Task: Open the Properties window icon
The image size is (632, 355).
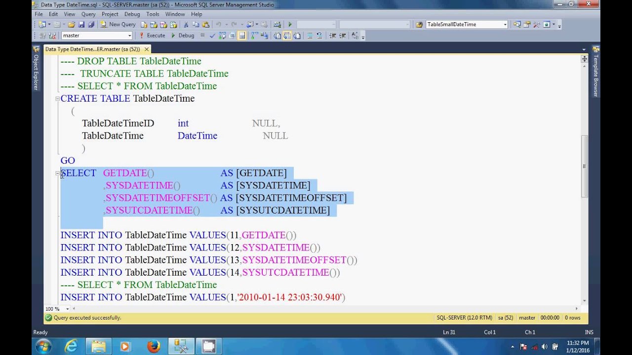Action: (527, 24)
